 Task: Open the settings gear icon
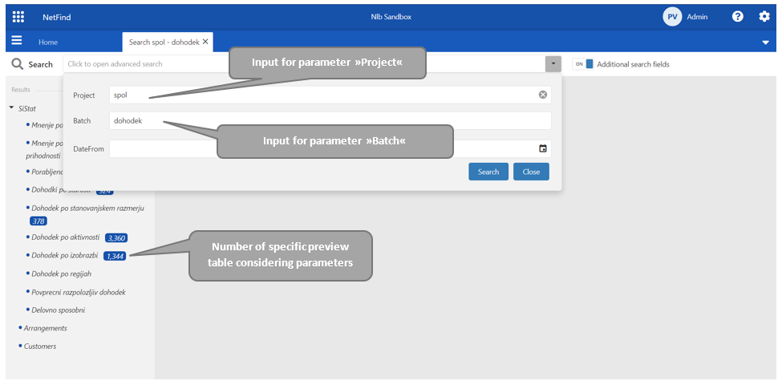pyautogui.click(x=764, y=16)
